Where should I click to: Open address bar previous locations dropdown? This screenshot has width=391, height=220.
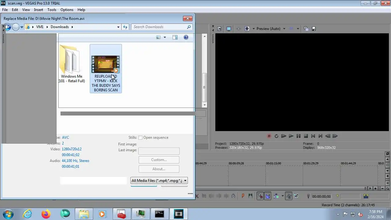point(118,27)
